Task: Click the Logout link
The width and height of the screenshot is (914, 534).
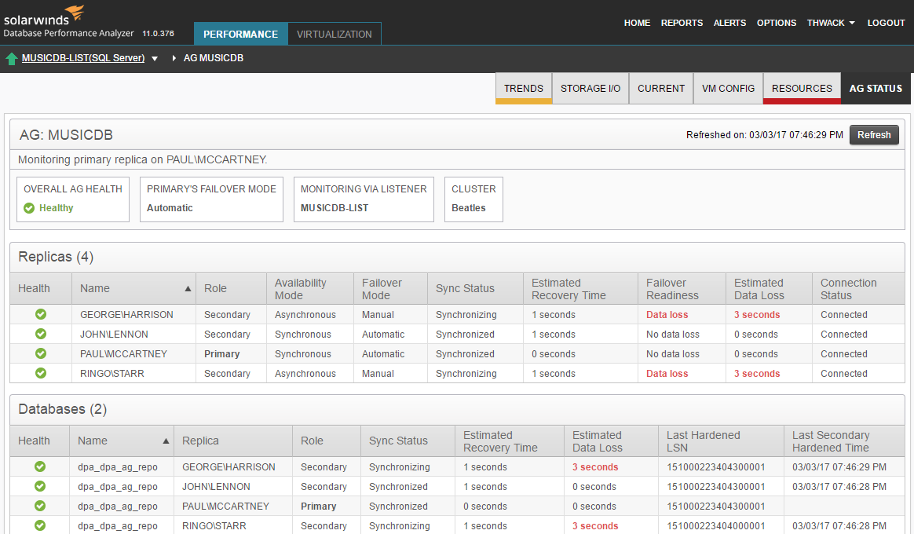Action: tap(886, 23)
